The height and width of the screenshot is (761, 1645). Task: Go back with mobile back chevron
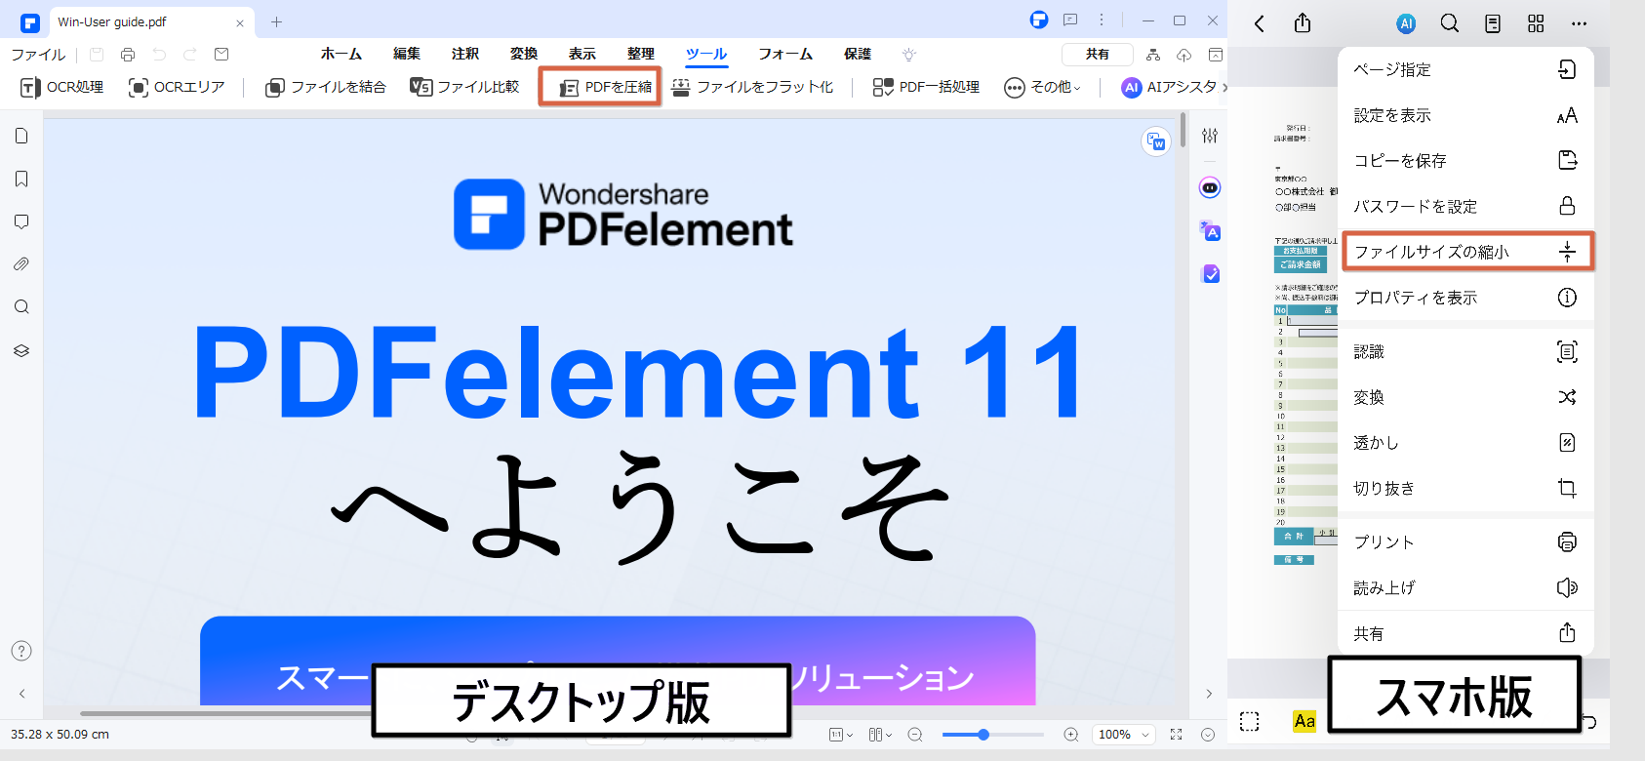[x=1260, y=23]
